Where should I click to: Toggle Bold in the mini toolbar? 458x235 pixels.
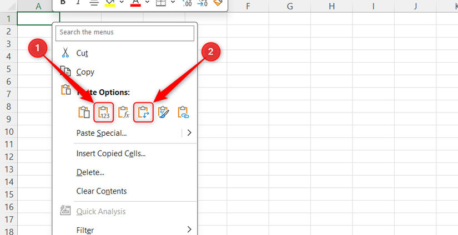62,2
